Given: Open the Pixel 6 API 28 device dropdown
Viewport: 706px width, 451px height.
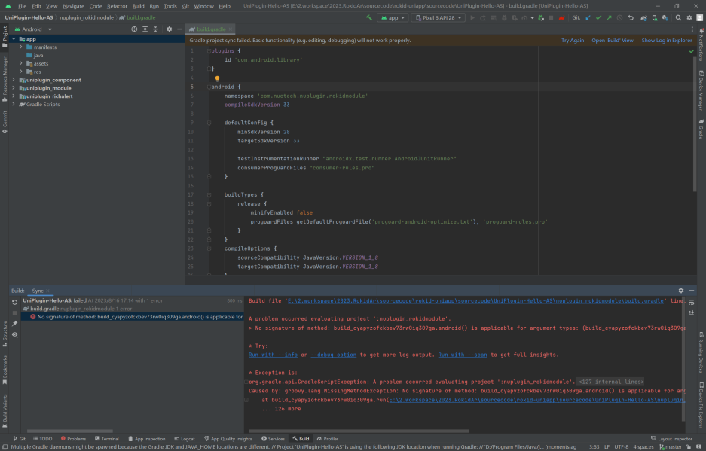Looking at the screenshot, I should click(x=438, y=17).
